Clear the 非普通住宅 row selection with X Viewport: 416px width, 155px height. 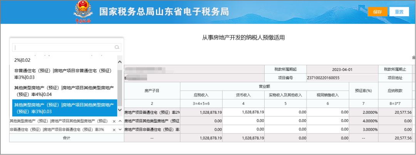[x=114, y=130]
